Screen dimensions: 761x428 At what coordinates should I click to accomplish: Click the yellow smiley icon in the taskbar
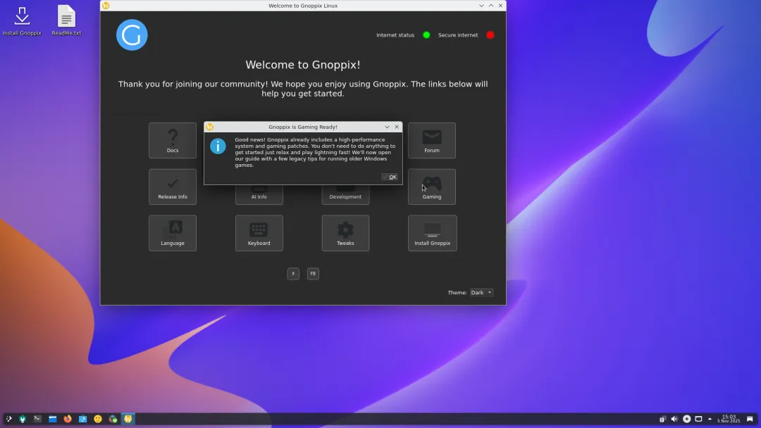(x=97, y=419)
